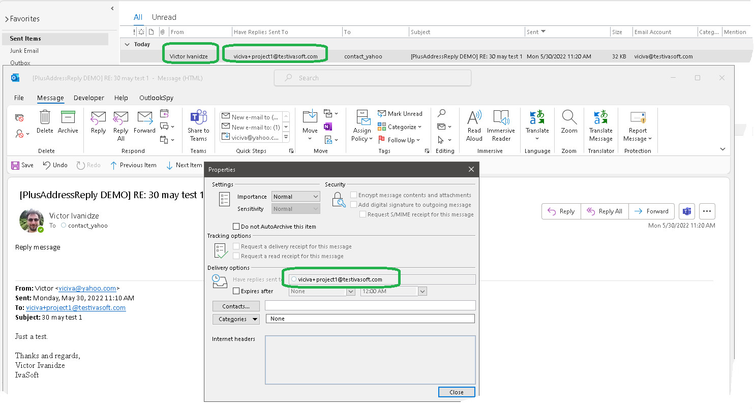Click the Search box in title bar
Image resolution: width=754 pixels, height=409 pixels.
373,78
